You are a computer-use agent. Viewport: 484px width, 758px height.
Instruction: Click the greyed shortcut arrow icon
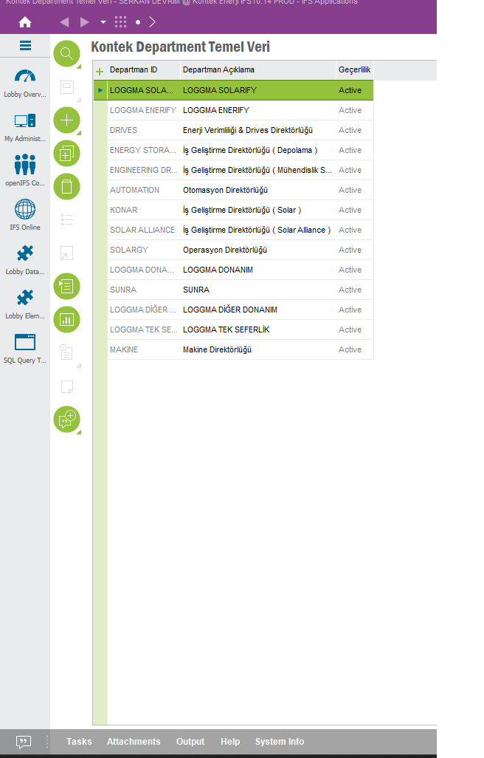click(66, 253)
